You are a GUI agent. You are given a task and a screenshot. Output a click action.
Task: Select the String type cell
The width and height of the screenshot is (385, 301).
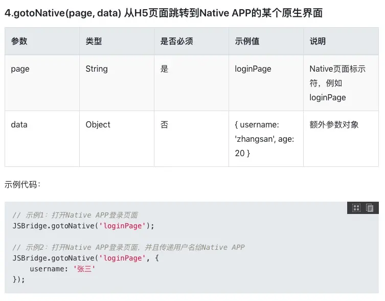(x=97, y=69)
